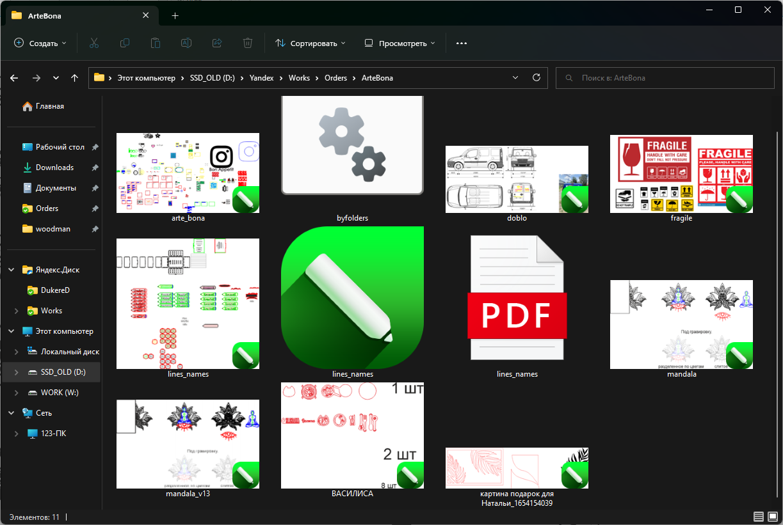783x525 pixels.
Task: Click the Rename icon in toolbar
Action: [x=186, y=43]
